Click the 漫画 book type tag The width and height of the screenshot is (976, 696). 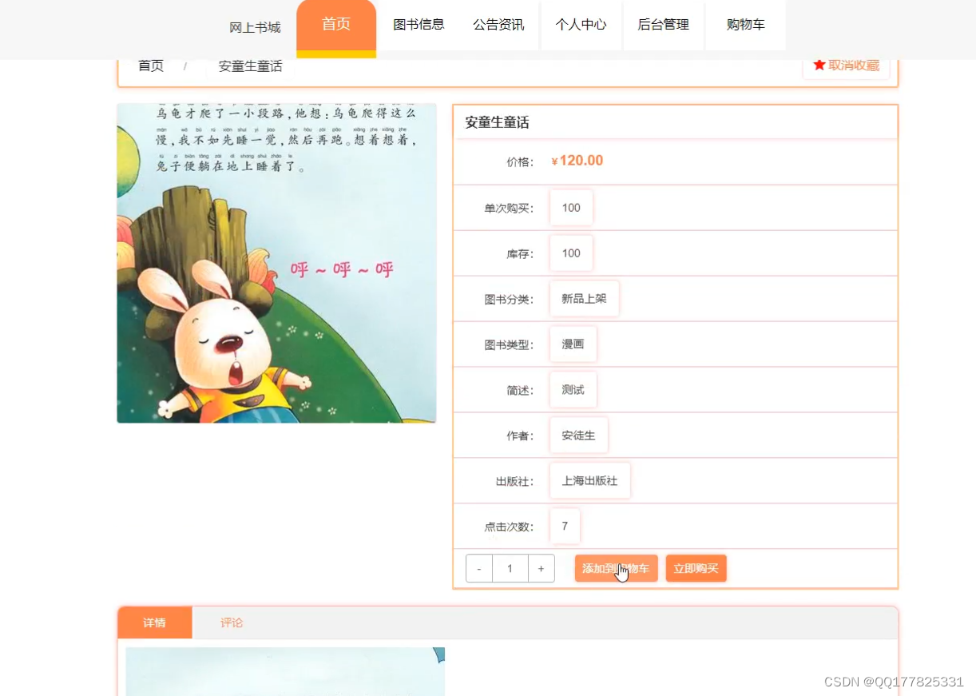[573, 344]
